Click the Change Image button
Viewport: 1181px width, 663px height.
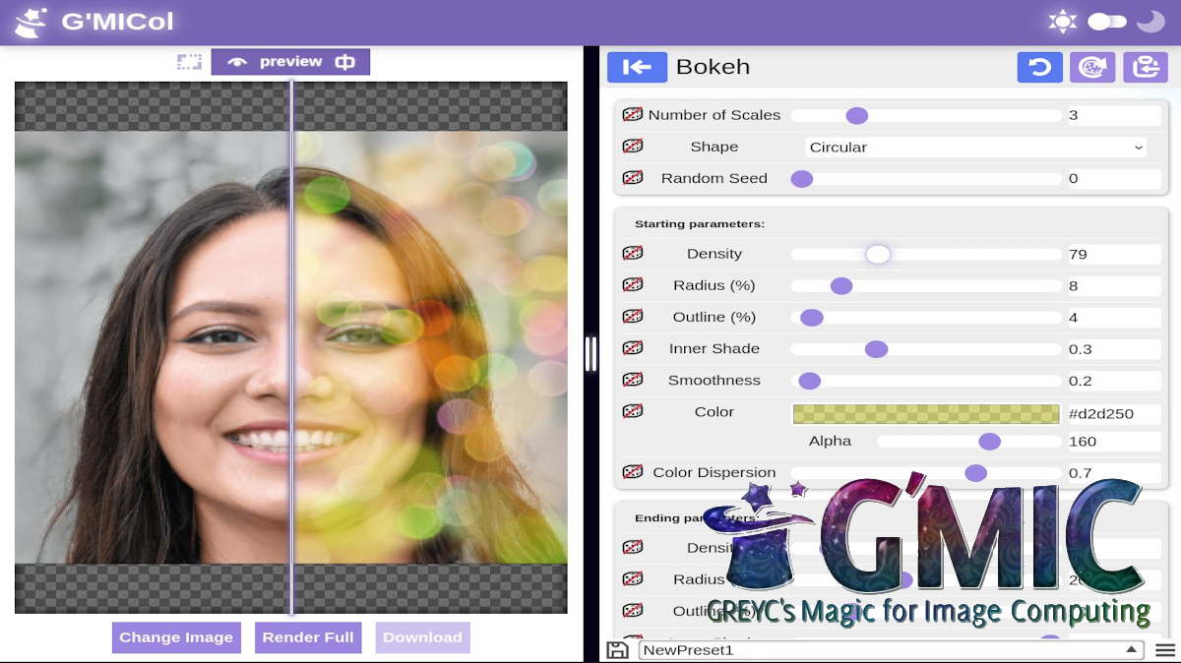point(176,637)
